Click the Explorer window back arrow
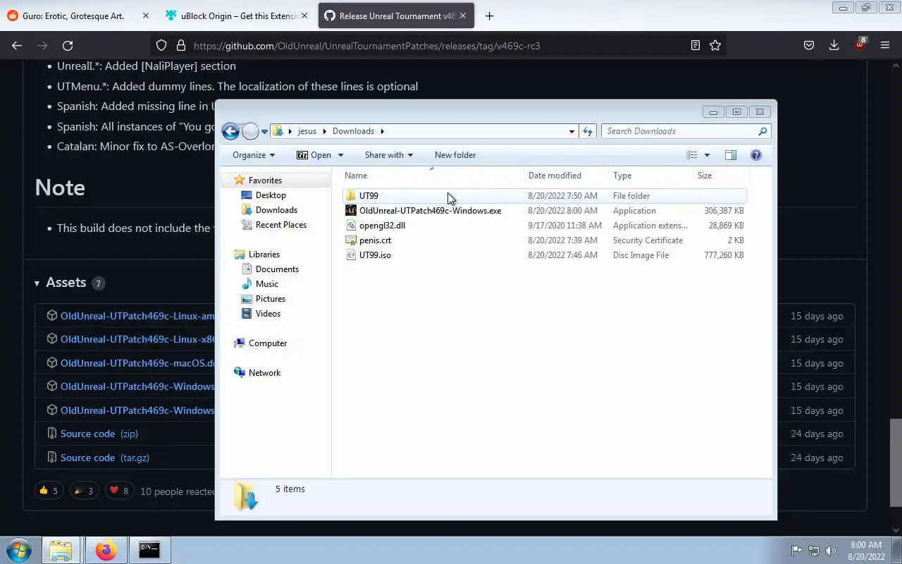The image size is (902, 564). click(230, 131)
